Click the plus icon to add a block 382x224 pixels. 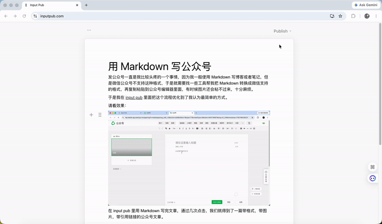[91, 115]
